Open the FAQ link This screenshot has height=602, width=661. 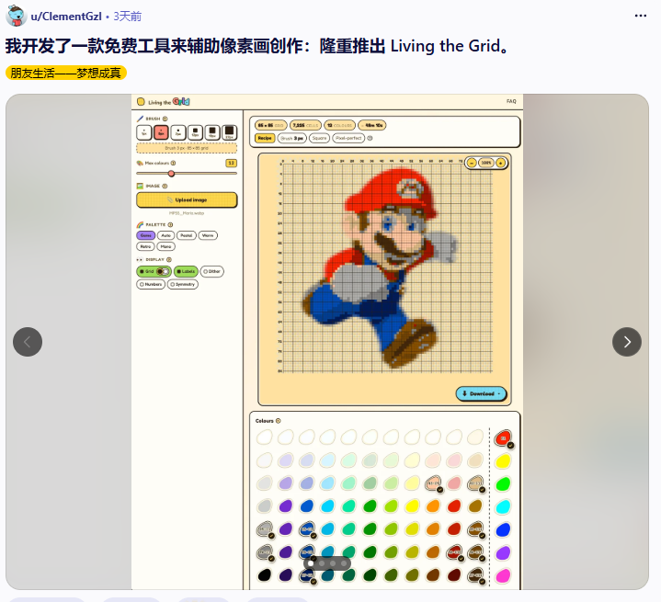[x=511, y=101]
